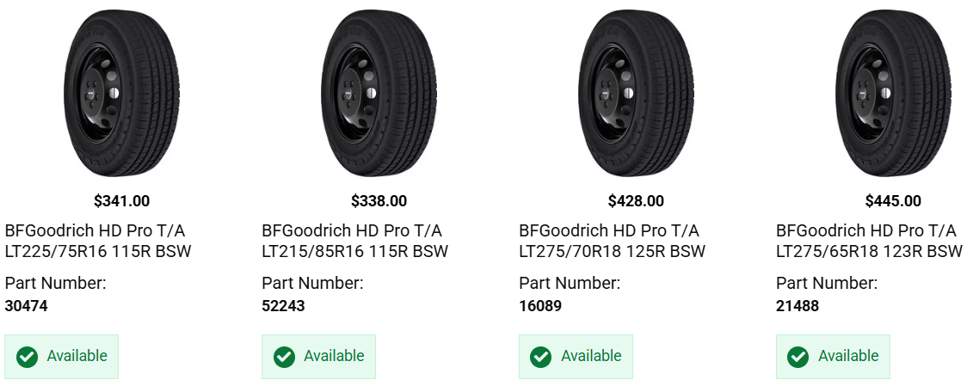Click the Available badge for part 30474
967x386 pixels.
coord(62,357)
